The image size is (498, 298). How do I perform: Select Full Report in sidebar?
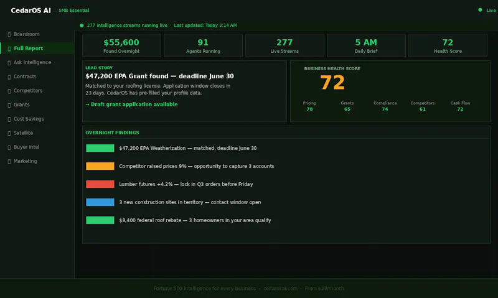pos(37,49)
